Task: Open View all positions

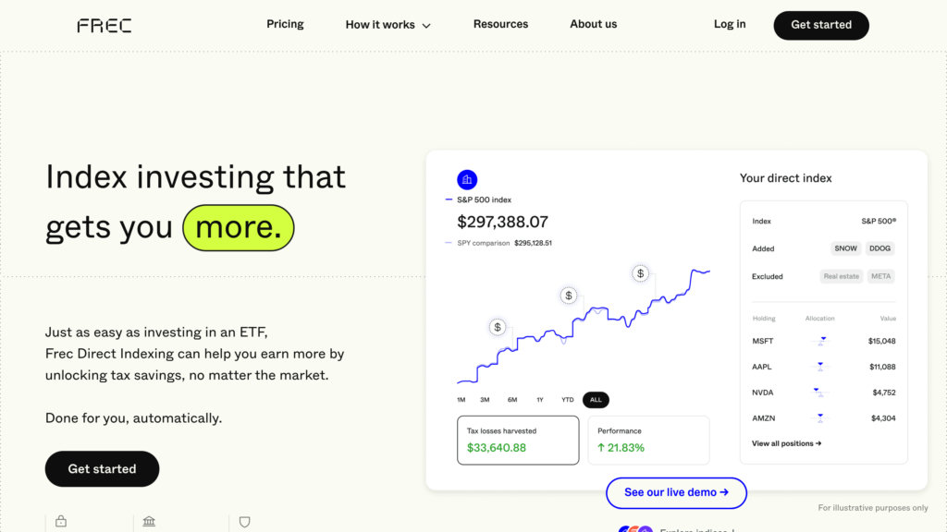Action: click(x=786, y=443)
